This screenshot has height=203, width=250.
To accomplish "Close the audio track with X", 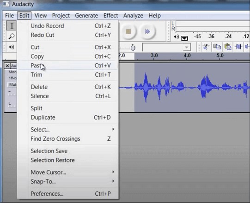I will pos(7,66).
